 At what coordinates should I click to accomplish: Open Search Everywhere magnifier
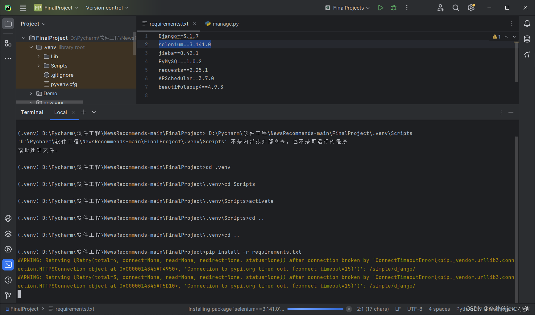pyautogui.click(x=456, y=8)
